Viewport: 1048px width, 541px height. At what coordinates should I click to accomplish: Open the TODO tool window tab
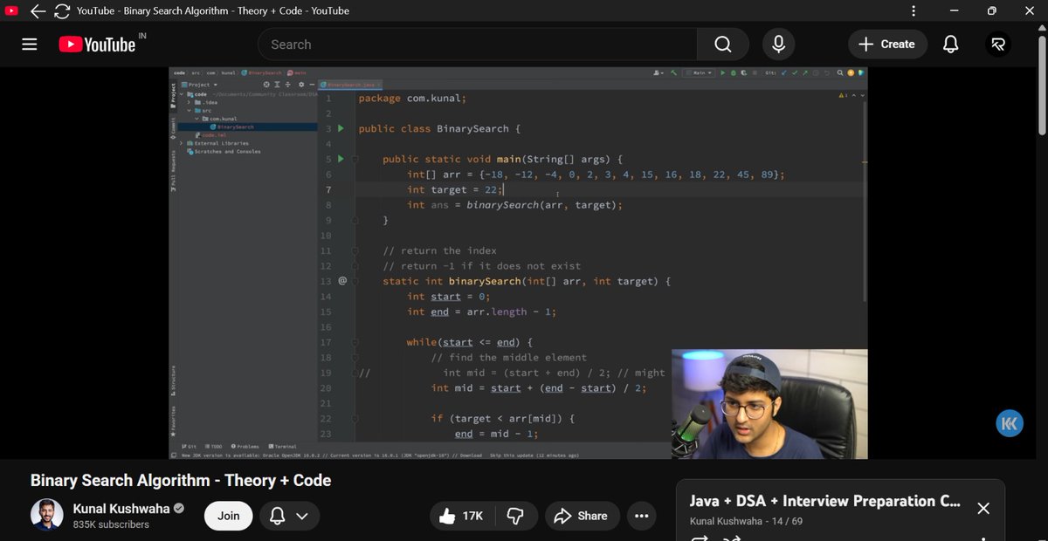tap(214, 447)
